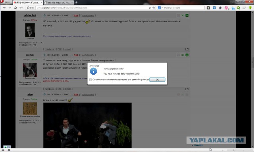Image resolution: width=254 pixels, height=152 pixels.
Task: Open Шелли's профиль link
Action: tap(49, 89)
